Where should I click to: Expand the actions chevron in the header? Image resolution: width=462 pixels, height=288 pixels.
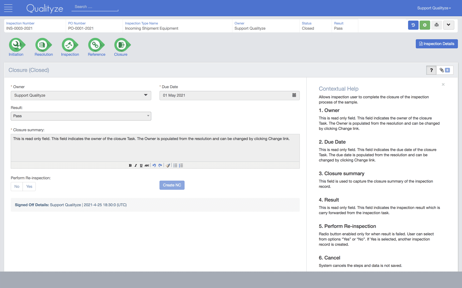point(449,25)
